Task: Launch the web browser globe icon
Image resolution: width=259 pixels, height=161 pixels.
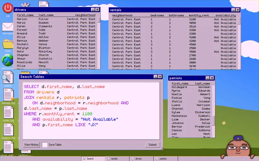Action: 7,60
